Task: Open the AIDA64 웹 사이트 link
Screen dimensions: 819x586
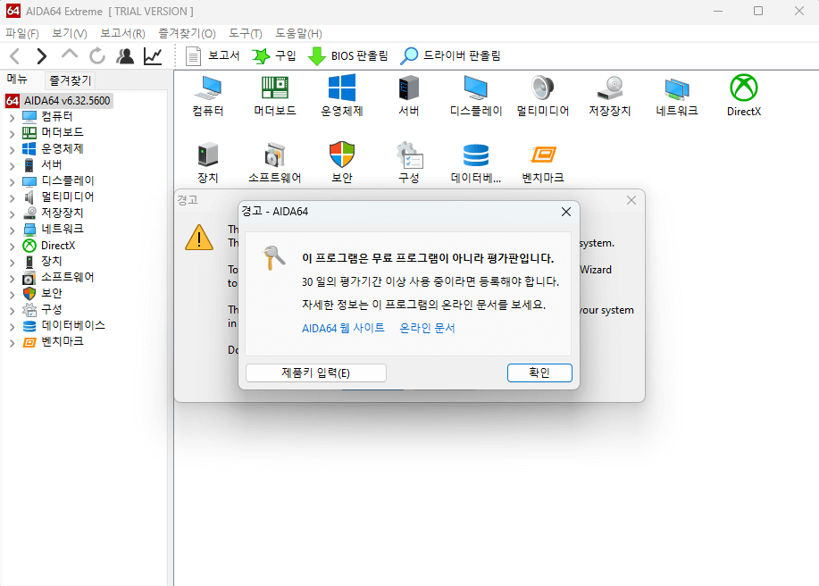Action: pos(343,328)
